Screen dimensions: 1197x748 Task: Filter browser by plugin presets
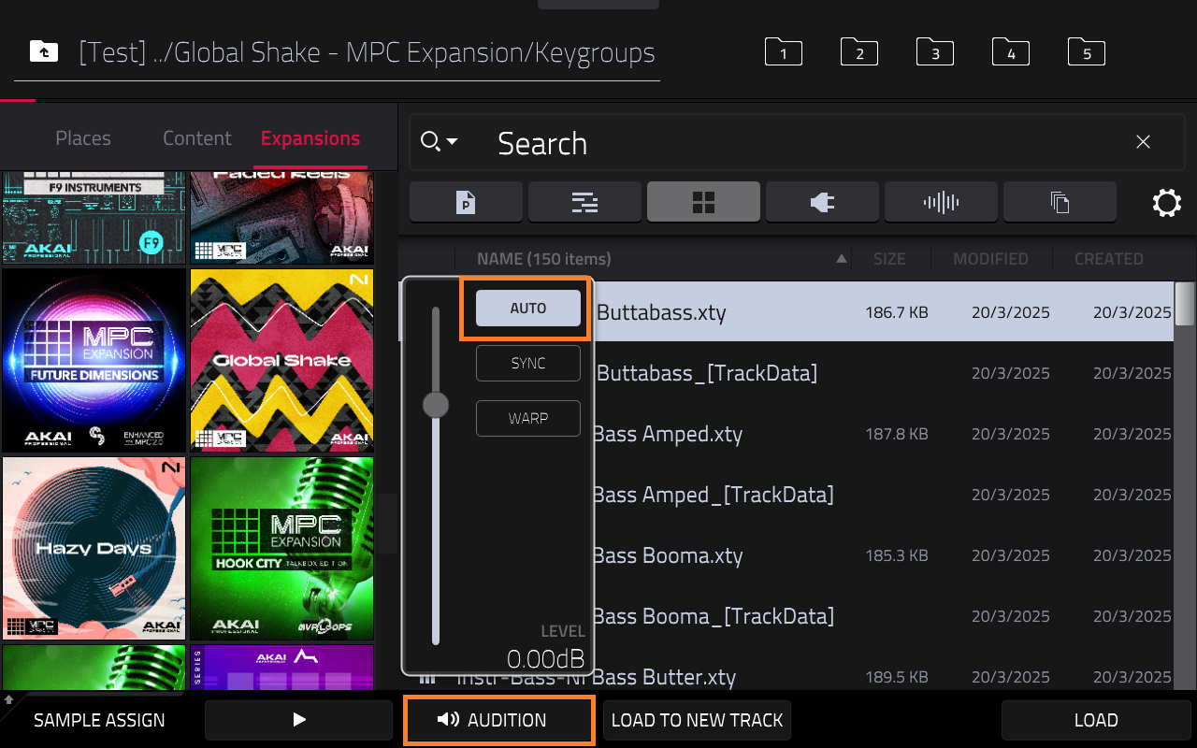(822, 202)
